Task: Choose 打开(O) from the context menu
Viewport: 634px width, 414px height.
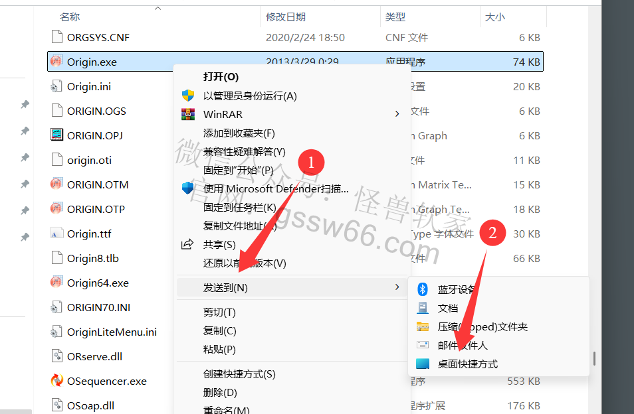Action: tap(221, 77)
